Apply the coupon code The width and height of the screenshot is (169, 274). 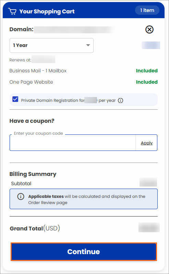click(x=147, y=143)
